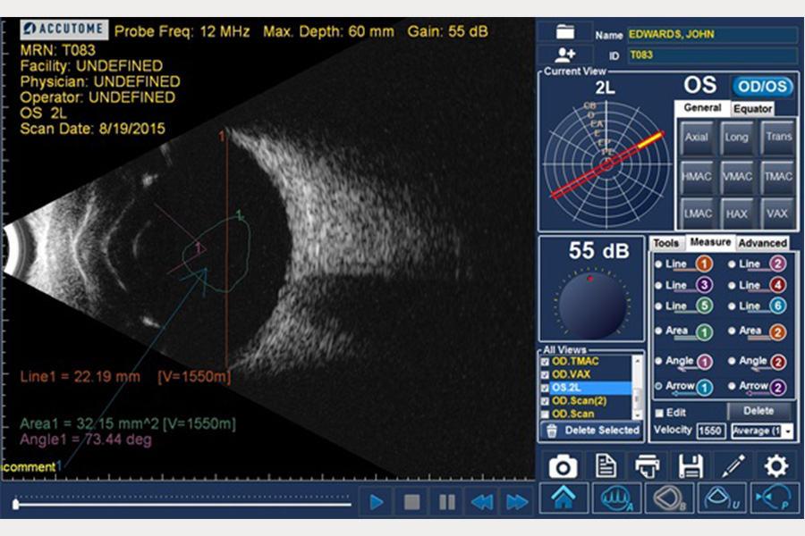
Task: Save the scan with floppy icon
Action: pyautogui.click(x=690, y=466)
